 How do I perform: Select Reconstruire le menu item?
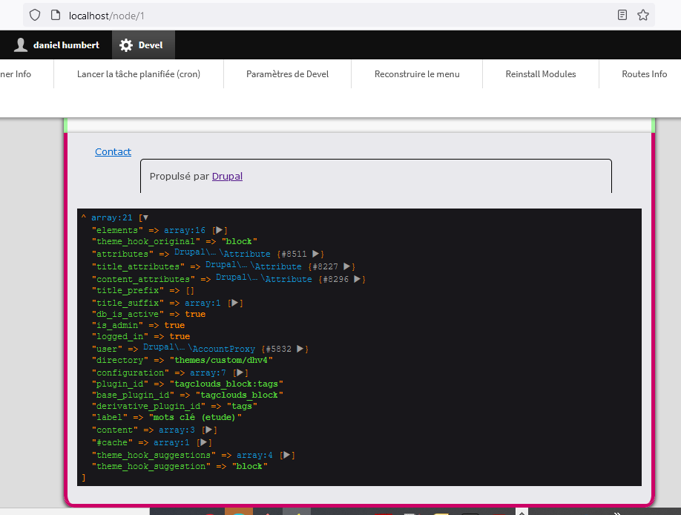(x=417, y=74)
